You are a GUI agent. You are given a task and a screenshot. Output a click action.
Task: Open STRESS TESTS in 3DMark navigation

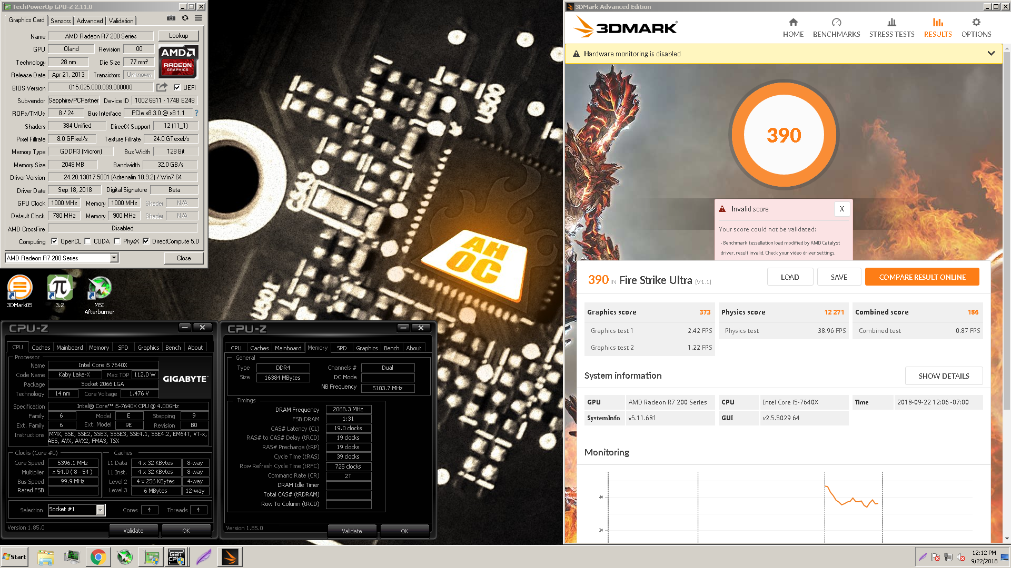pyautogui.click(x=891, y=28)
